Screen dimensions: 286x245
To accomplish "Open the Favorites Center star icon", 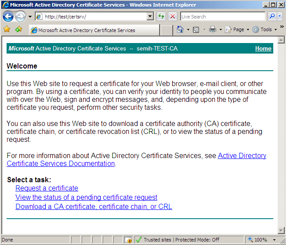I will click(7, 29).
